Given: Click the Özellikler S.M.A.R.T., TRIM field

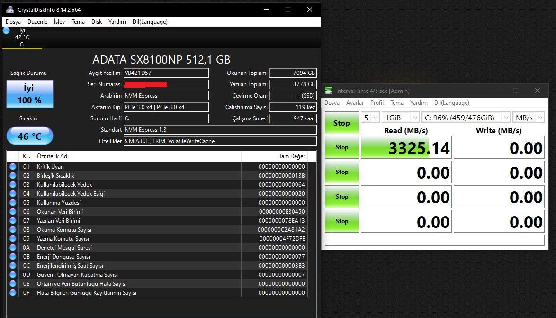Looking at the screenshot, I should 220,141.
